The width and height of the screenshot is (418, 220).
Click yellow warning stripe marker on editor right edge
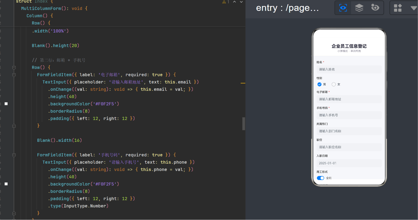pyautogui.click(x=243, y=83)
